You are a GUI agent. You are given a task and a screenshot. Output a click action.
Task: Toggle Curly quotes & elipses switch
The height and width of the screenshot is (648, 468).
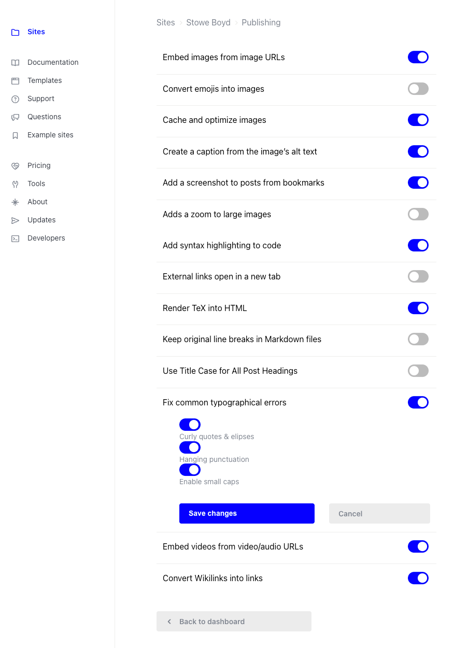(190, 425)
